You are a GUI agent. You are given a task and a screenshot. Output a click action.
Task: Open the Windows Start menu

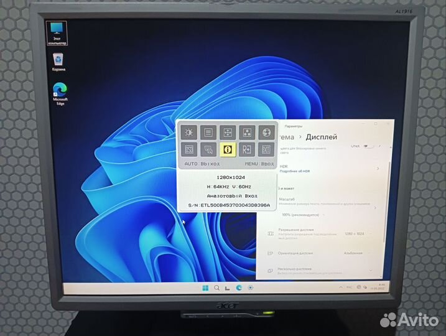point(205,287)
